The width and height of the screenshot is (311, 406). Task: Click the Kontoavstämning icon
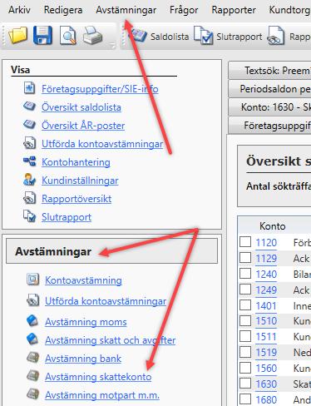32,280
